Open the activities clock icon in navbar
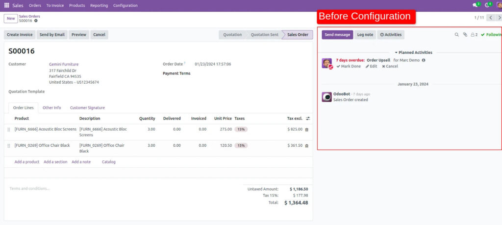The width and height of the screenshot is (502, 225). [488, 5]
